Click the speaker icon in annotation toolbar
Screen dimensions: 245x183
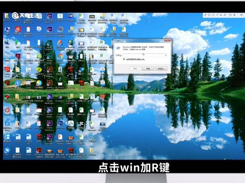tap(241, 15)
